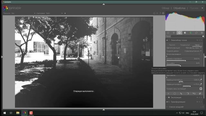The width and height of the screenshot is (206, 116).
Task: Switch to the Обзор view
Action: [x=165, y=8]
